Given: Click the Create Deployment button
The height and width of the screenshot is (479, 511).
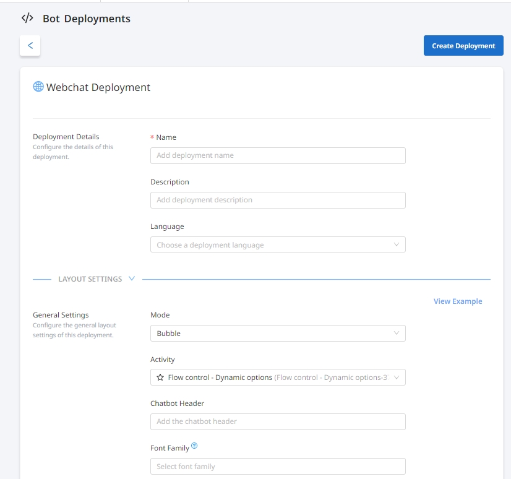Looking at the screenshot, I should click(x=463, y=46).
